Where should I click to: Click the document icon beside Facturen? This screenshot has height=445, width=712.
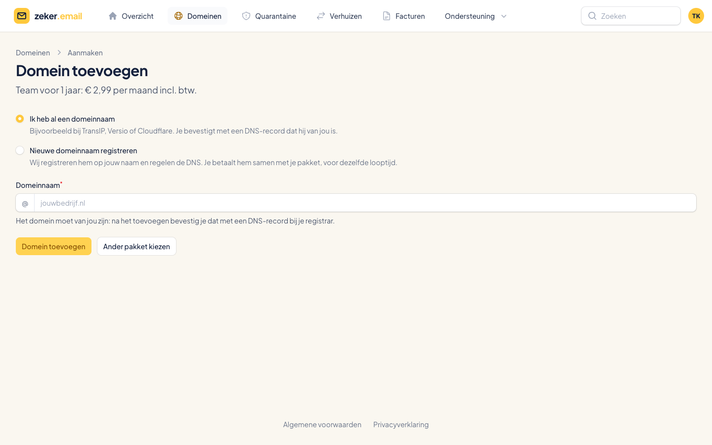(x=387, y=16)
